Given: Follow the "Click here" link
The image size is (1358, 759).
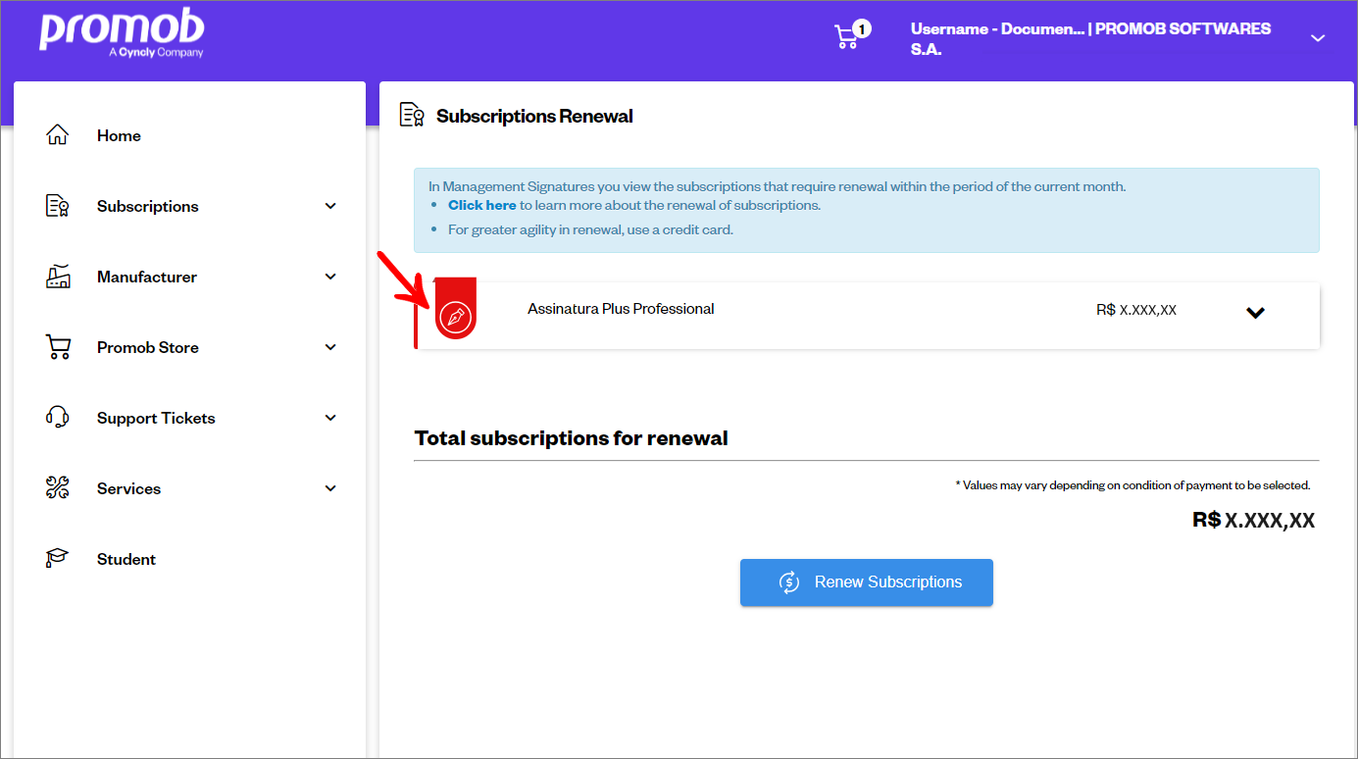Looking at the screenshot, I should click(481, 206).
